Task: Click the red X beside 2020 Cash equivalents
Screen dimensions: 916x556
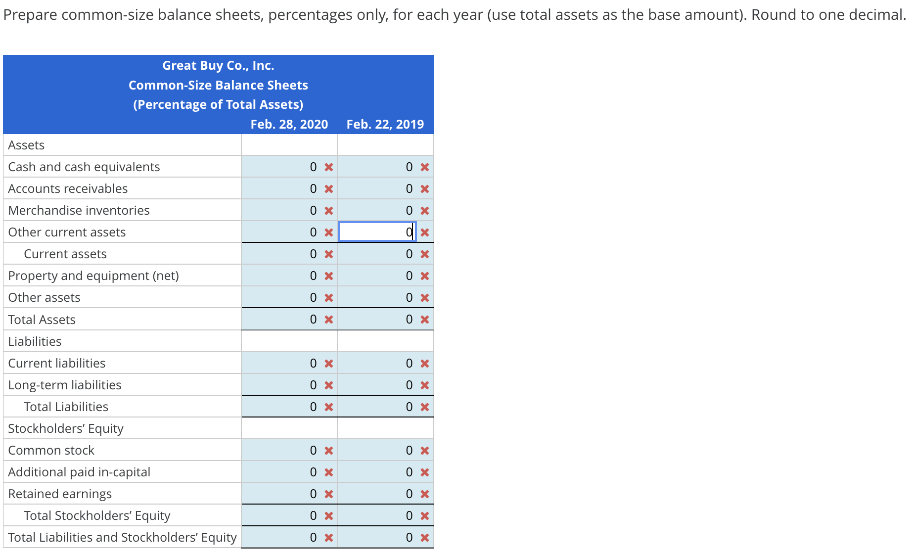Action: (x=328, y=167)
